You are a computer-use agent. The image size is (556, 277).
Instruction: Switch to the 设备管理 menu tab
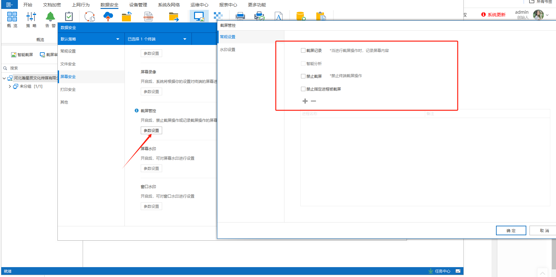pos(138,5)
